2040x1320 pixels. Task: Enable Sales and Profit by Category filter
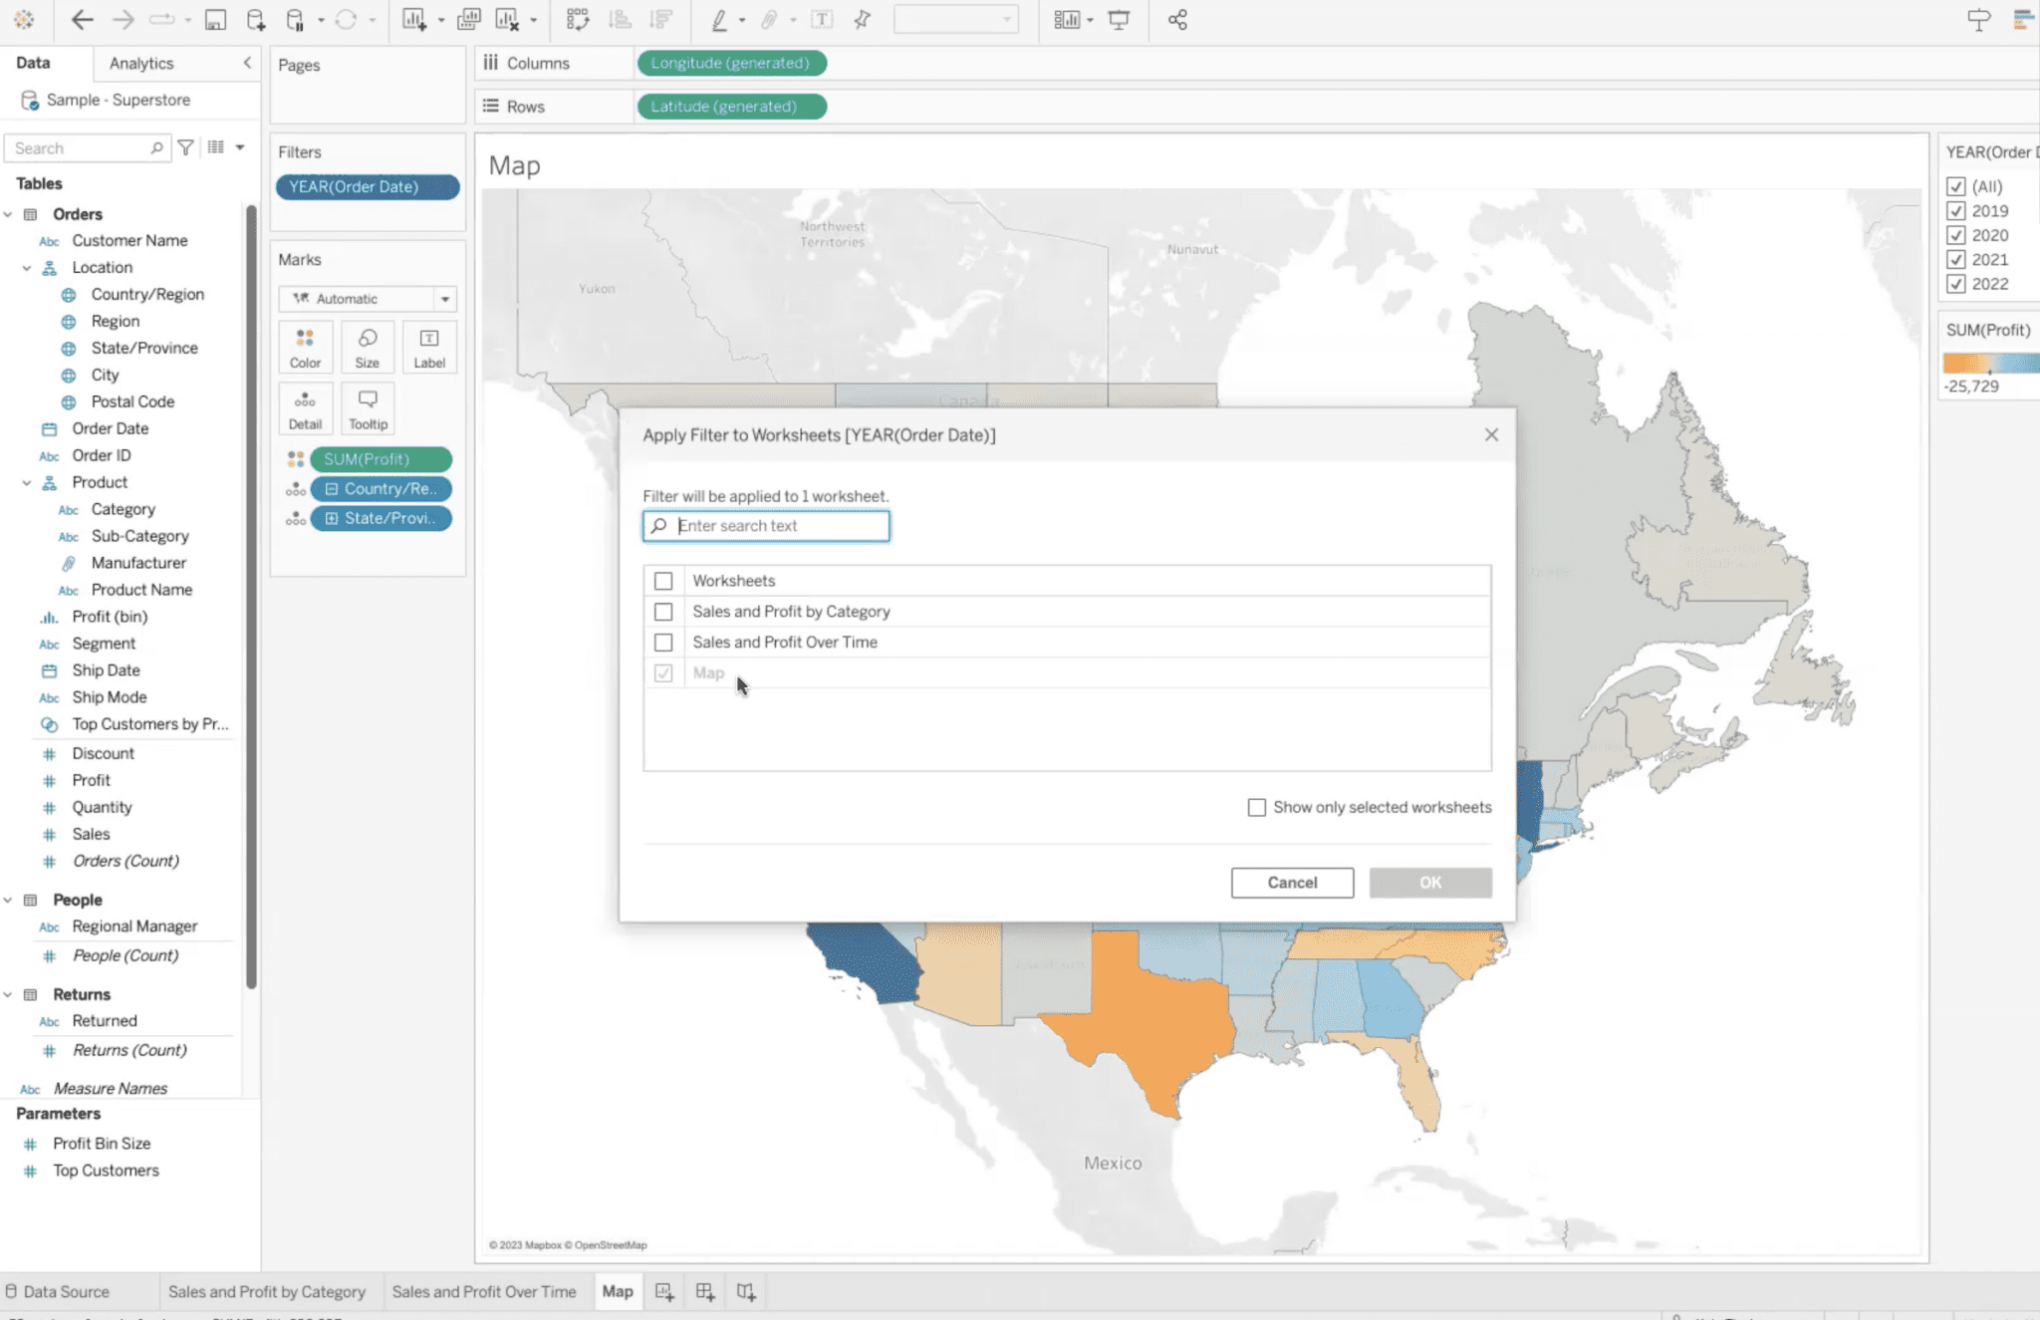pyautogui.click(x=663, y=611)
